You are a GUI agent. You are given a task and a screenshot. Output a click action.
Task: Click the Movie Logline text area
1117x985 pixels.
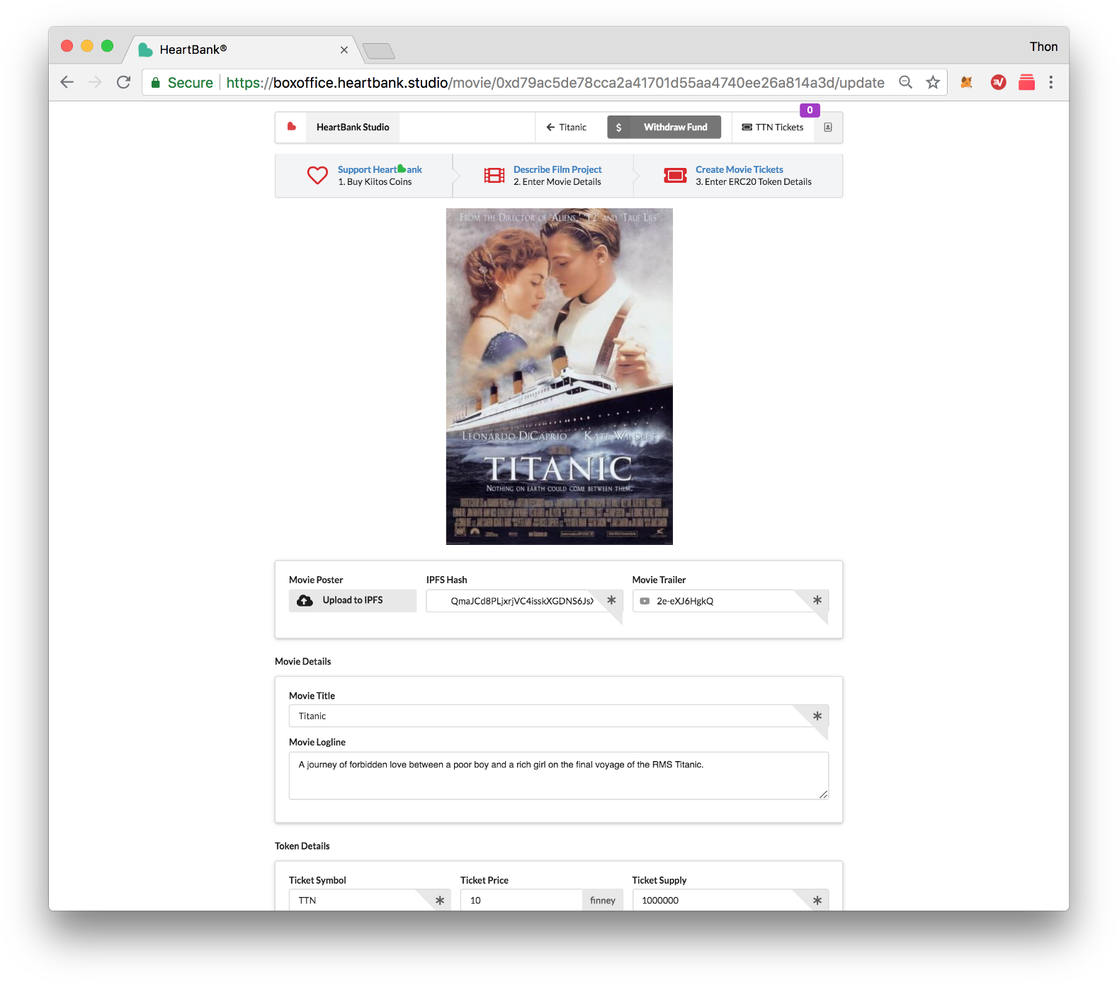click(x=559, y=776)
